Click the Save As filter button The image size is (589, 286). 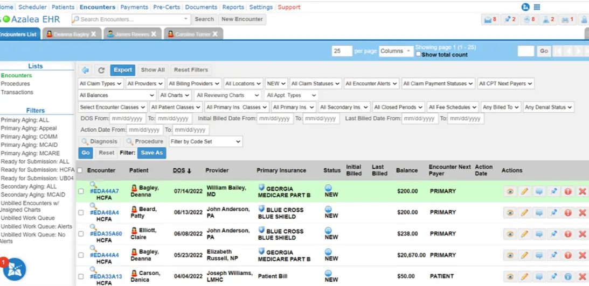pyautogui.click(x=152, y=153)
